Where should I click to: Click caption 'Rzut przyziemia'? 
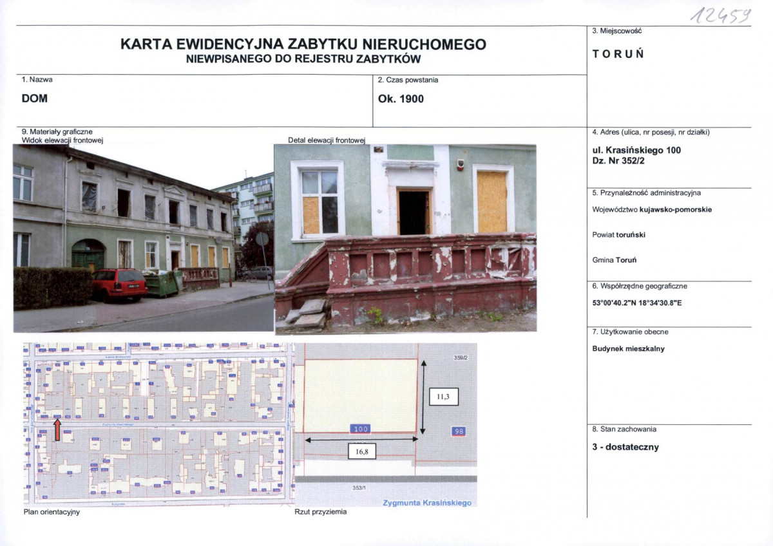(321, 513)
